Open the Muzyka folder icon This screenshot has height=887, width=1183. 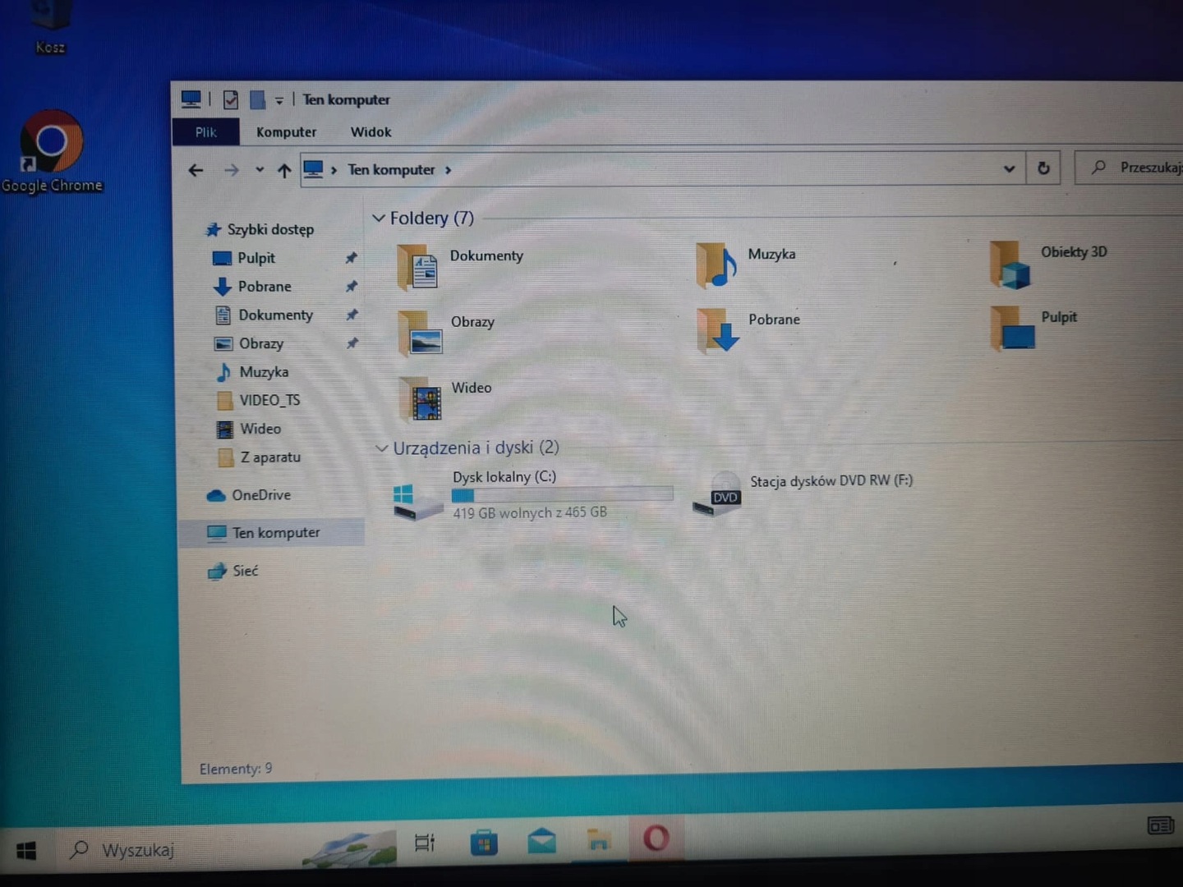click(716, 264)
